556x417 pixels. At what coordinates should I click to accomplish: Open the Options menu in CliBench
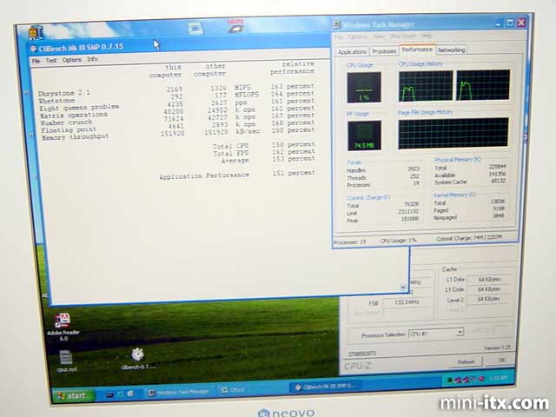point(72,60)
